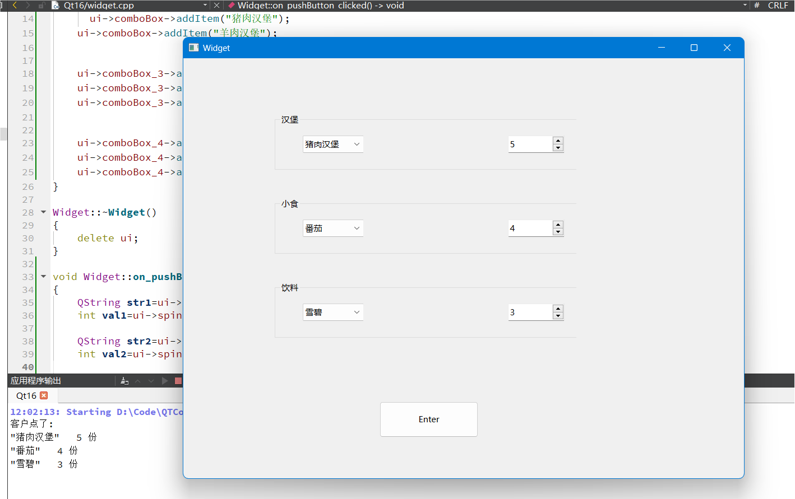795x499 pixels.
Task: Click the 'delete ui;' code line
Action: pyautogui.click(x=108, y=238)
